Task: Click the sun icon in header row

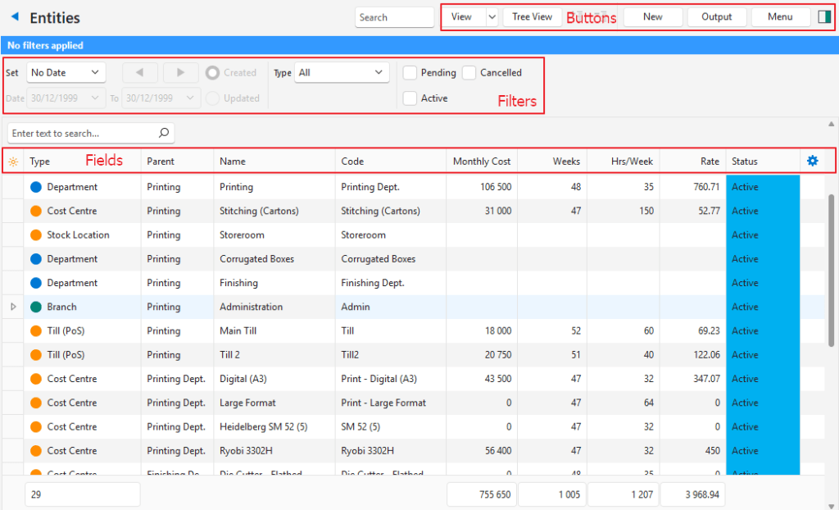Action: pyautogui.click(x=13, y=162)
